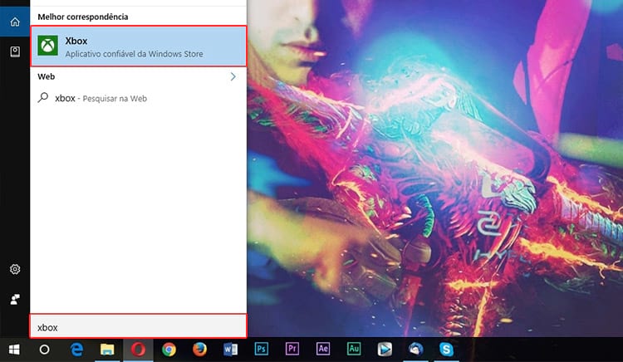Open Microsoft Word from taskbar
The height and width of the screenshot is (362, 623).
[x=230, y=350]
